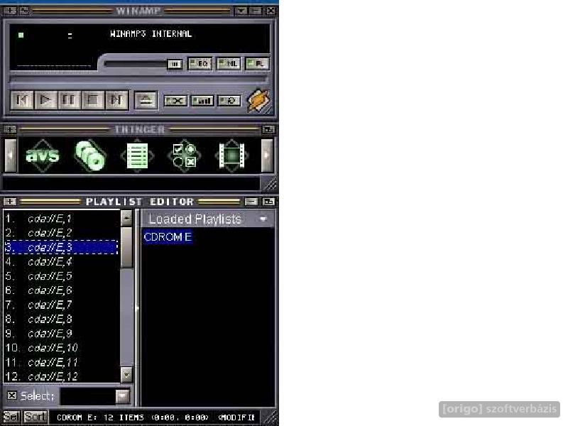This screenshot has width=568, height=426.
Task: Click the song seek bar
Action: click(x=138, y=79)
